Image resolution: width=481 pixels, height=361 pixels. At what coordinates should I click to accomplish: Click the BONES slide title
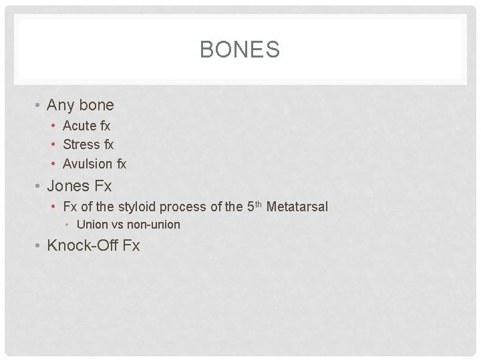(x=240, y=49)
